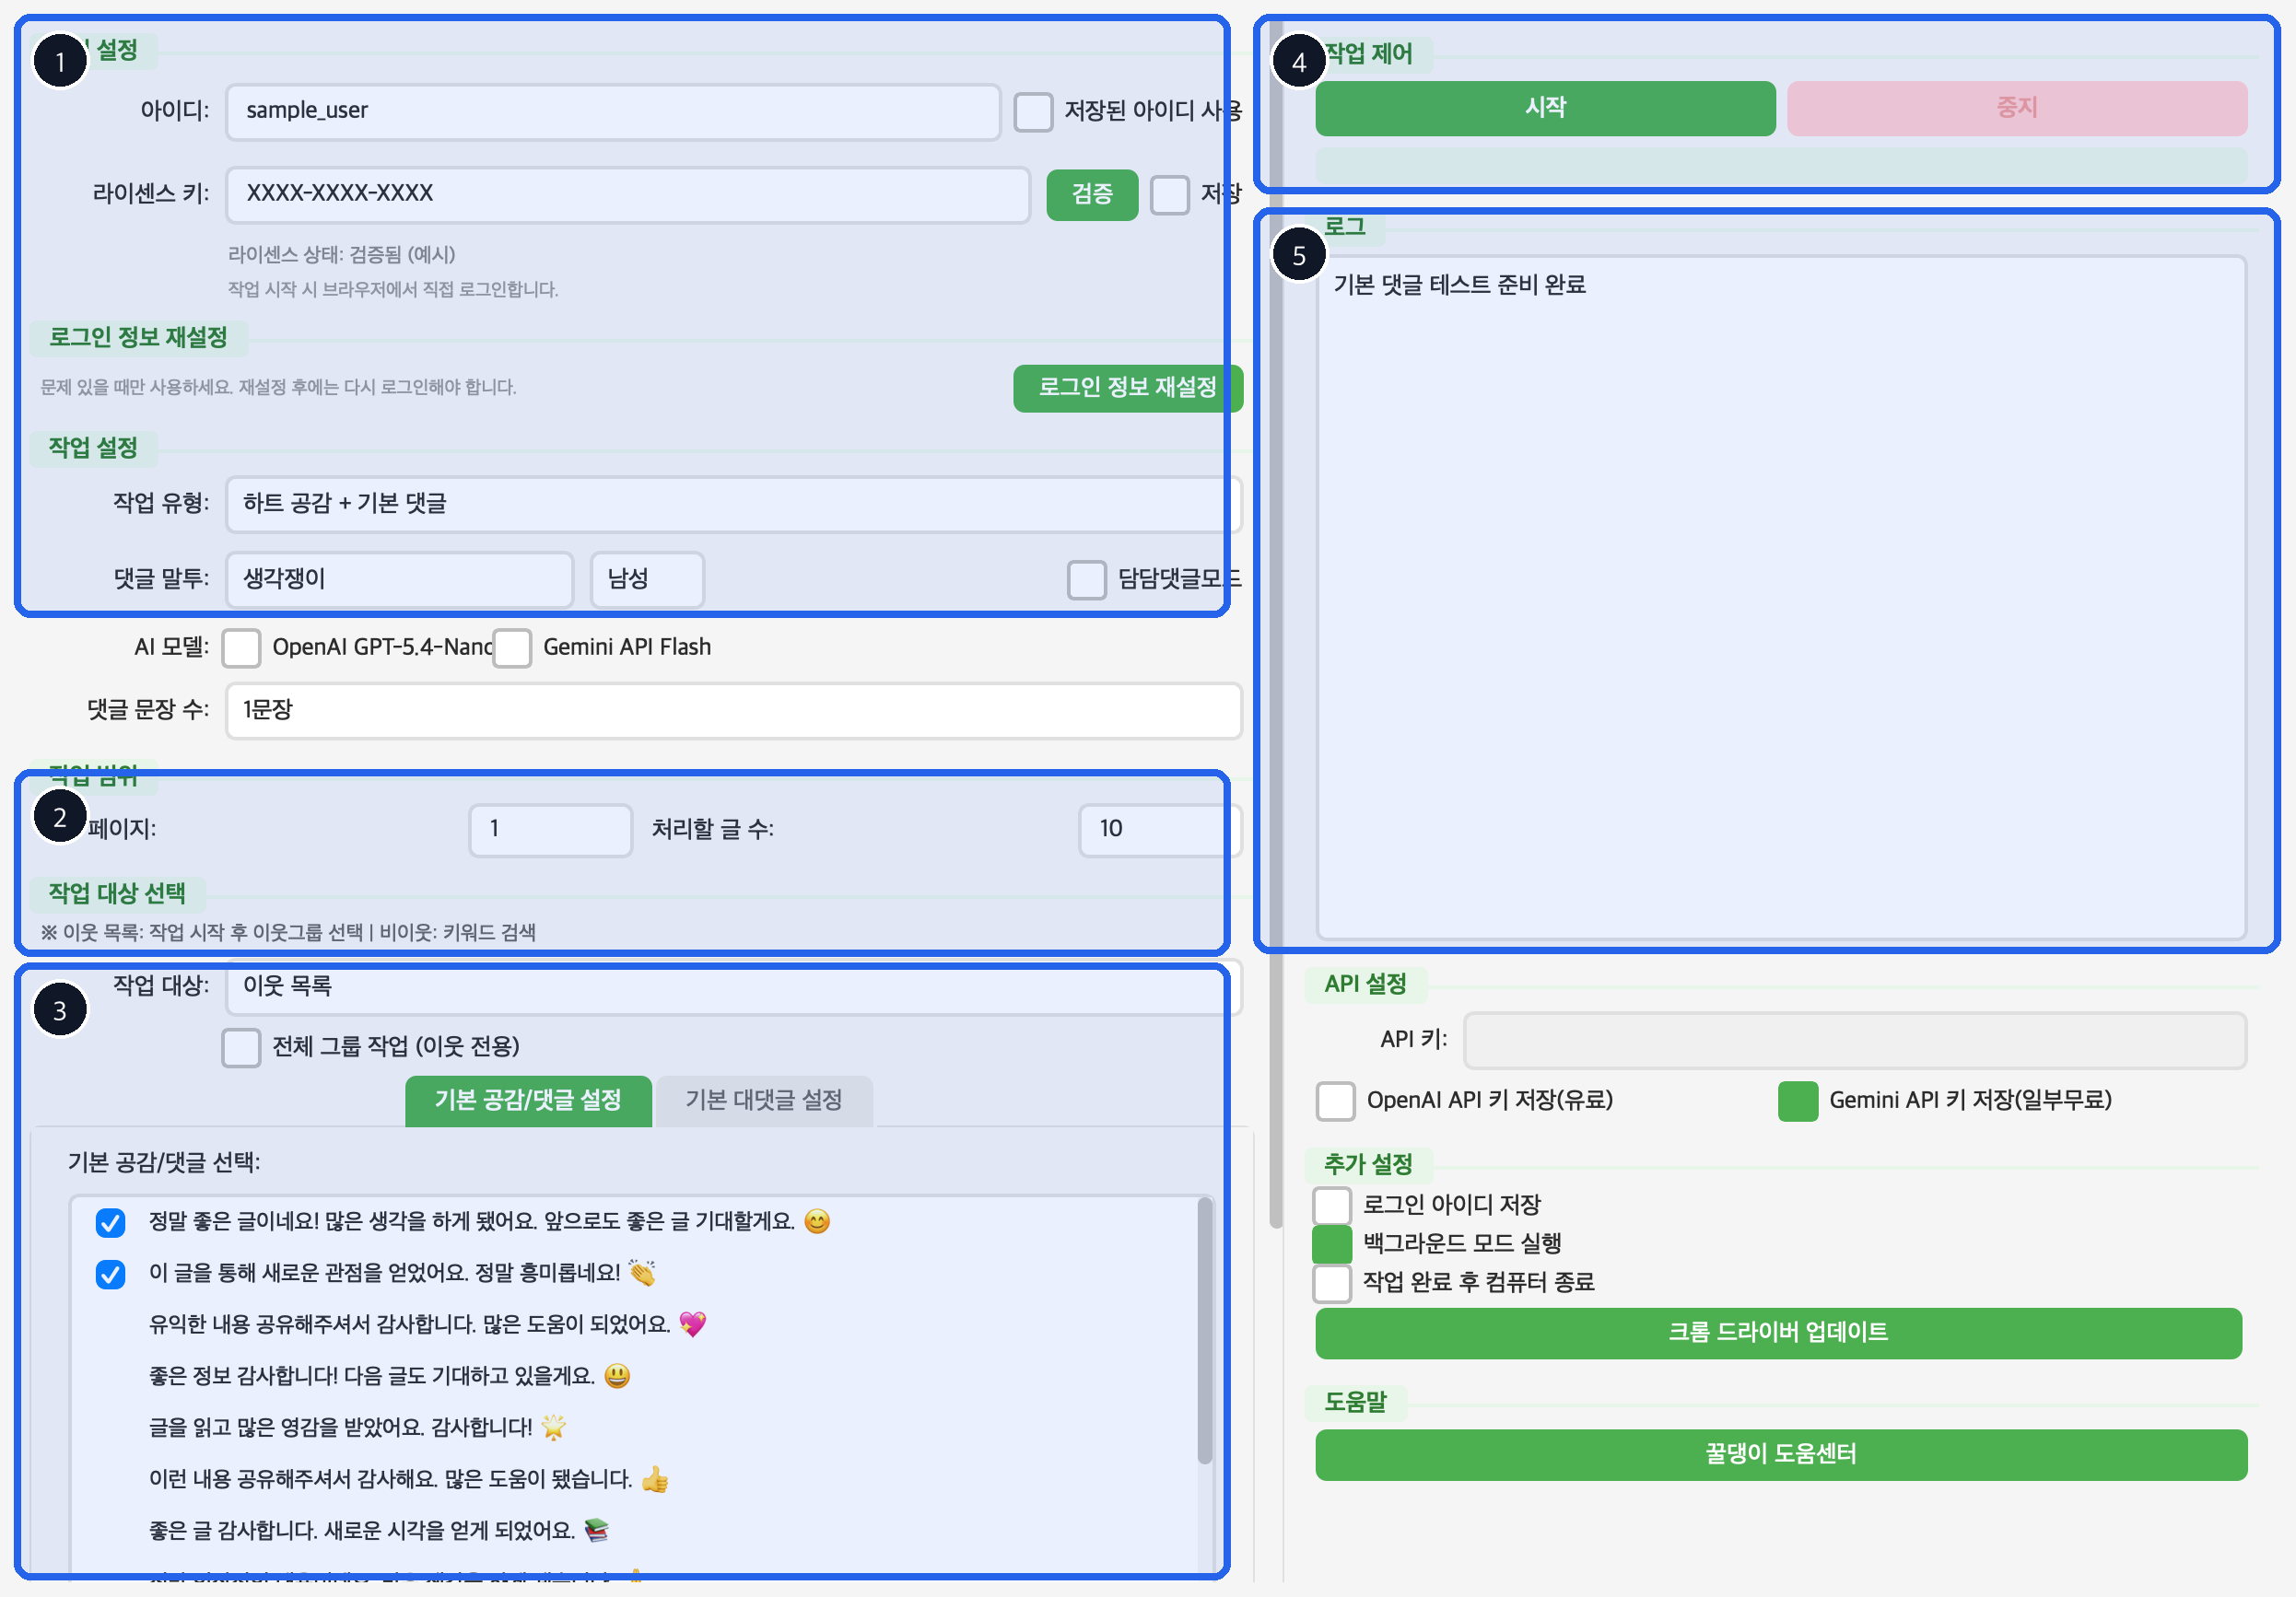The width and height of the screenshot is (2296, 1597).
Task: Check the Gemini API Flash model option
Action: [x=512, y=647]
